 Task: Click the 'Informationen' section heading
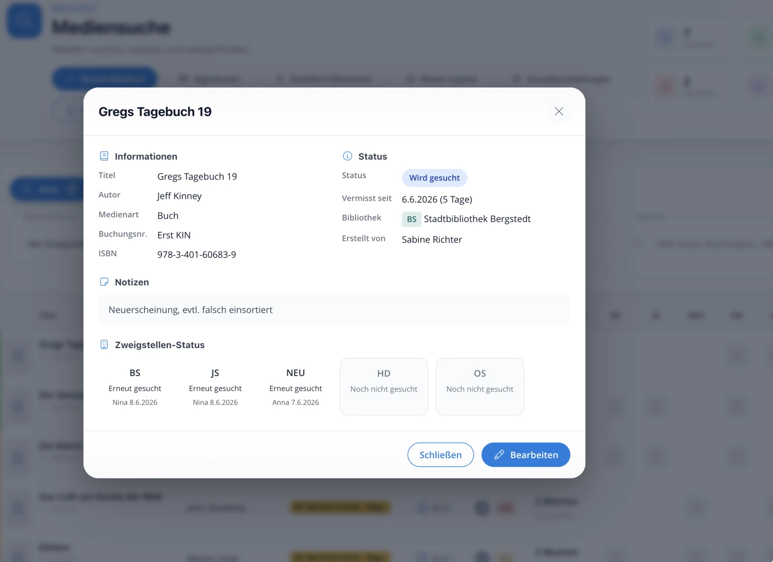click(146, 156)
